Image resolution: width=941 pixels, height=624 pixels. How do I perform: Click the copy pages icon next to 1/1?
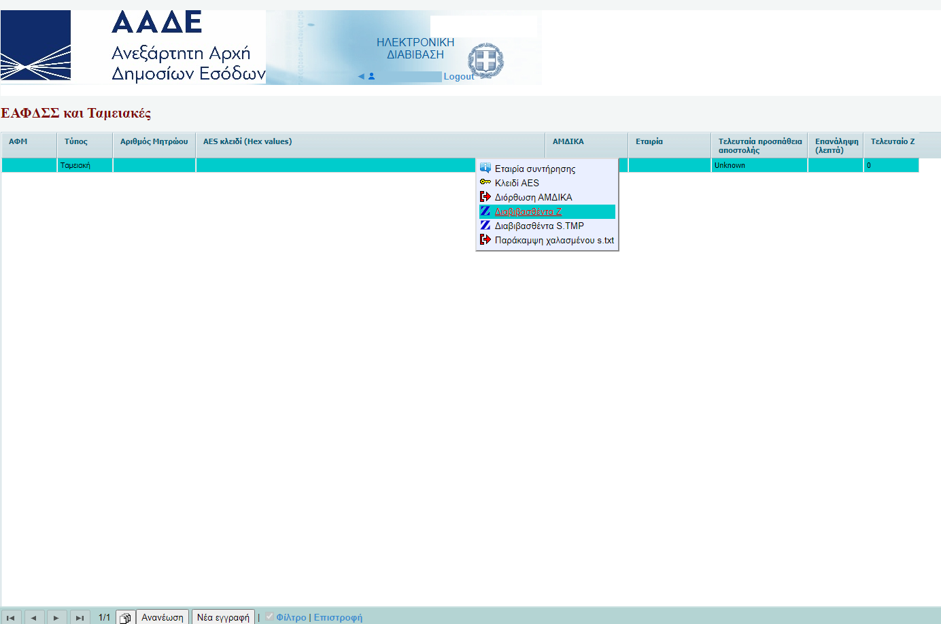pyautogui.click(x=125, y=617)
